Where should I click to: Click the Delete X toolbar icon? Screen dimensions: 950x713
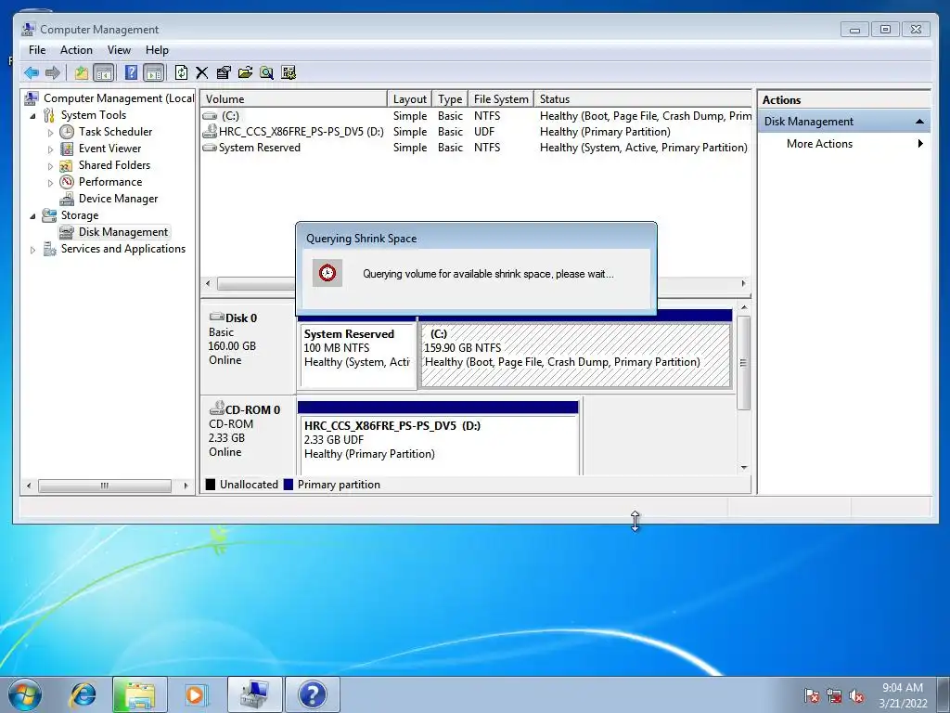tap(201, 72)
